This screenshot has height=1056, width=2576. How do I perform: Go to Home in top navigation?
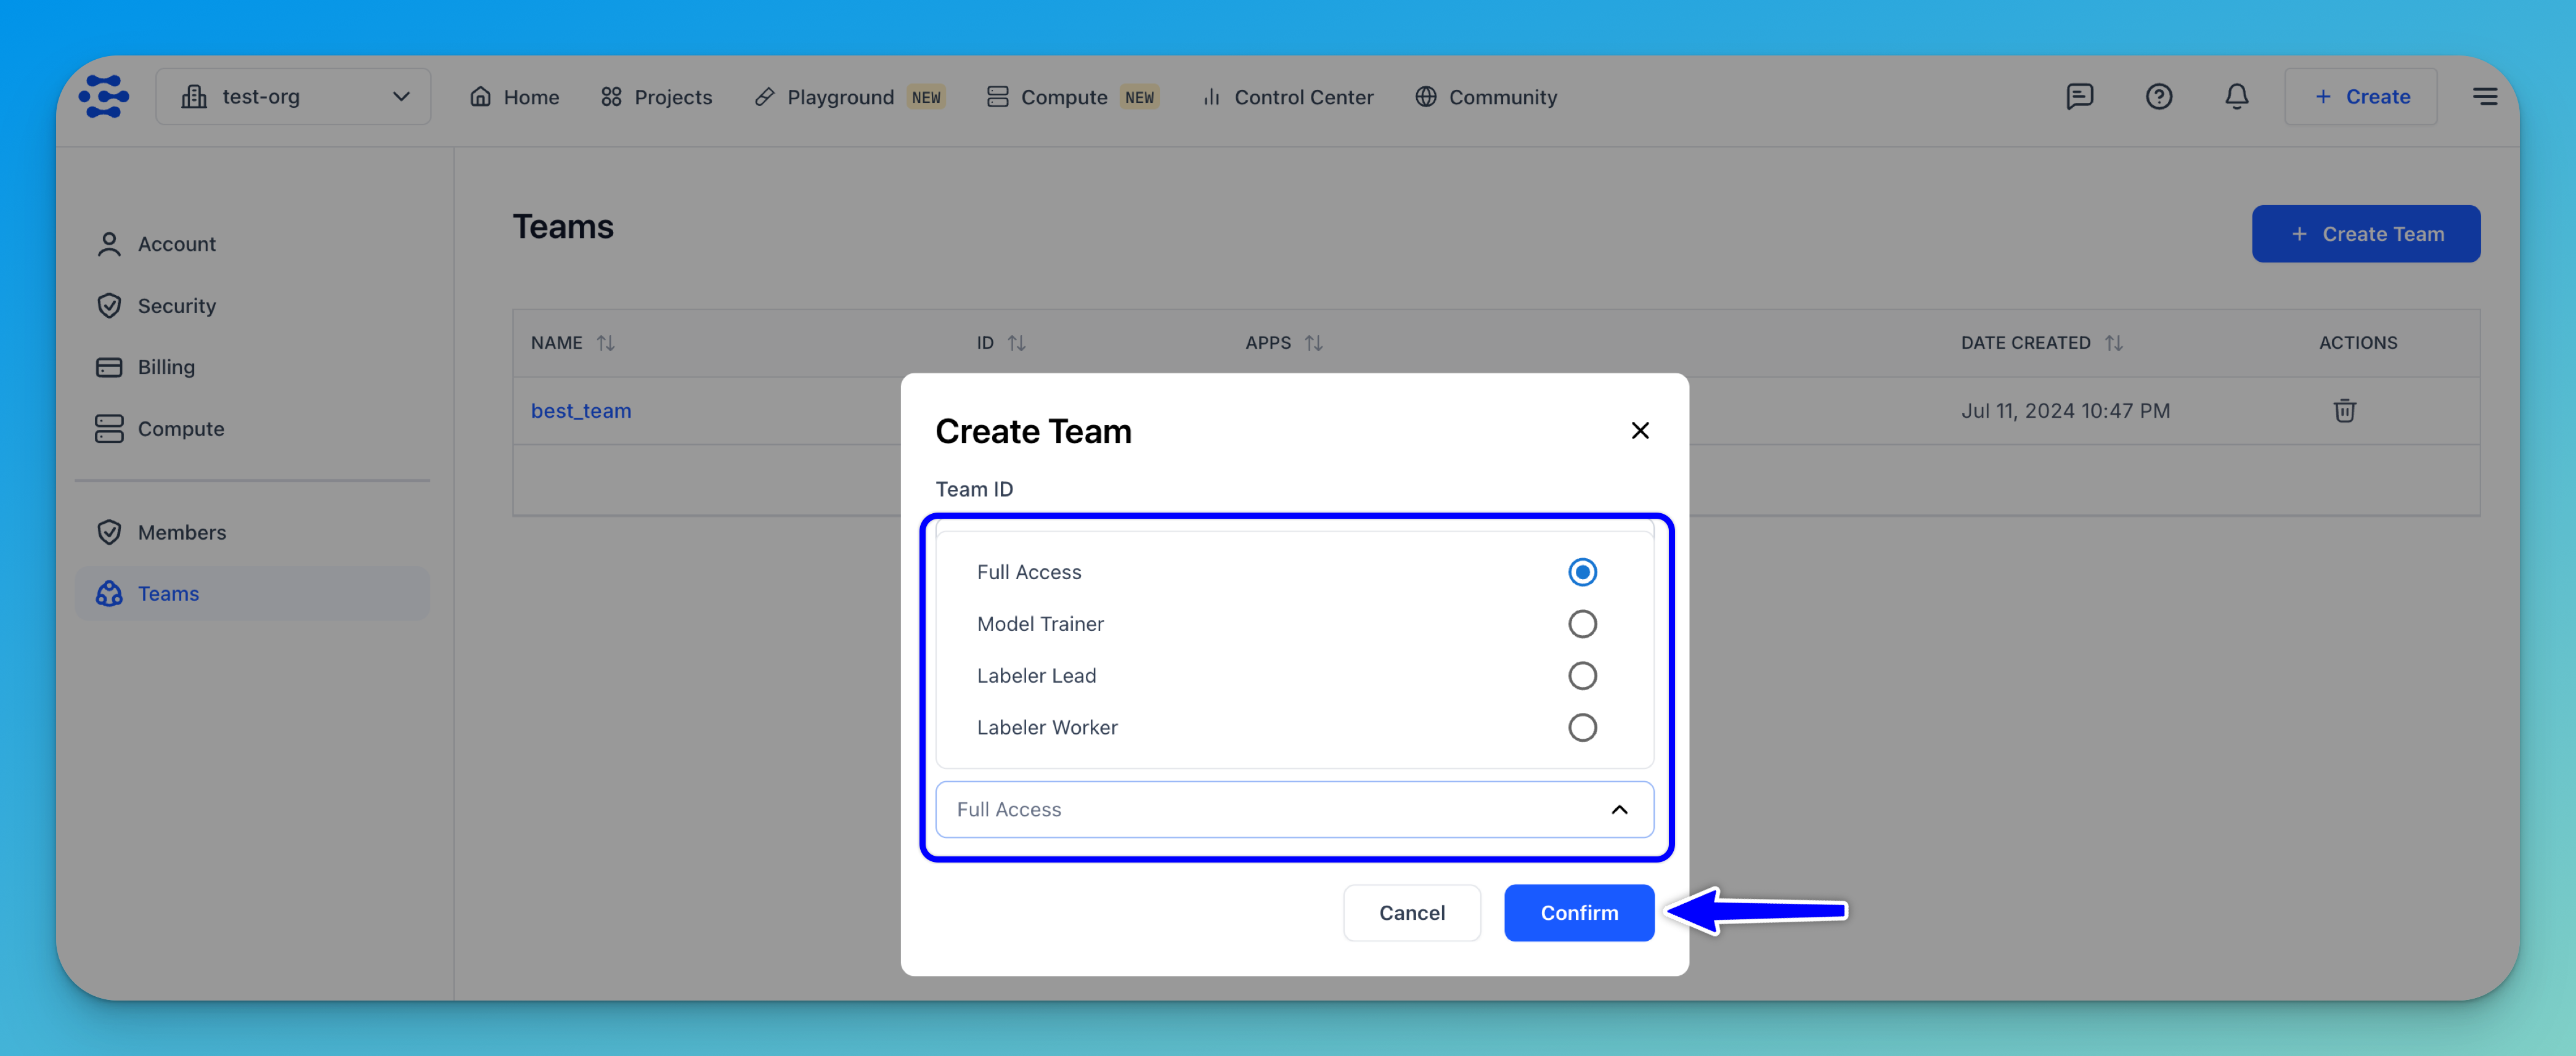pyautogui.click(x=515, y=97)
